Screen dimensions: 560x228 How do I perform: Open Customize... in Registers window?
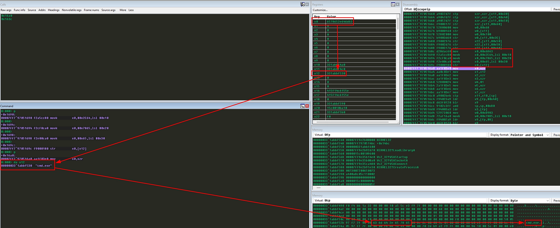tap(320, 9)
